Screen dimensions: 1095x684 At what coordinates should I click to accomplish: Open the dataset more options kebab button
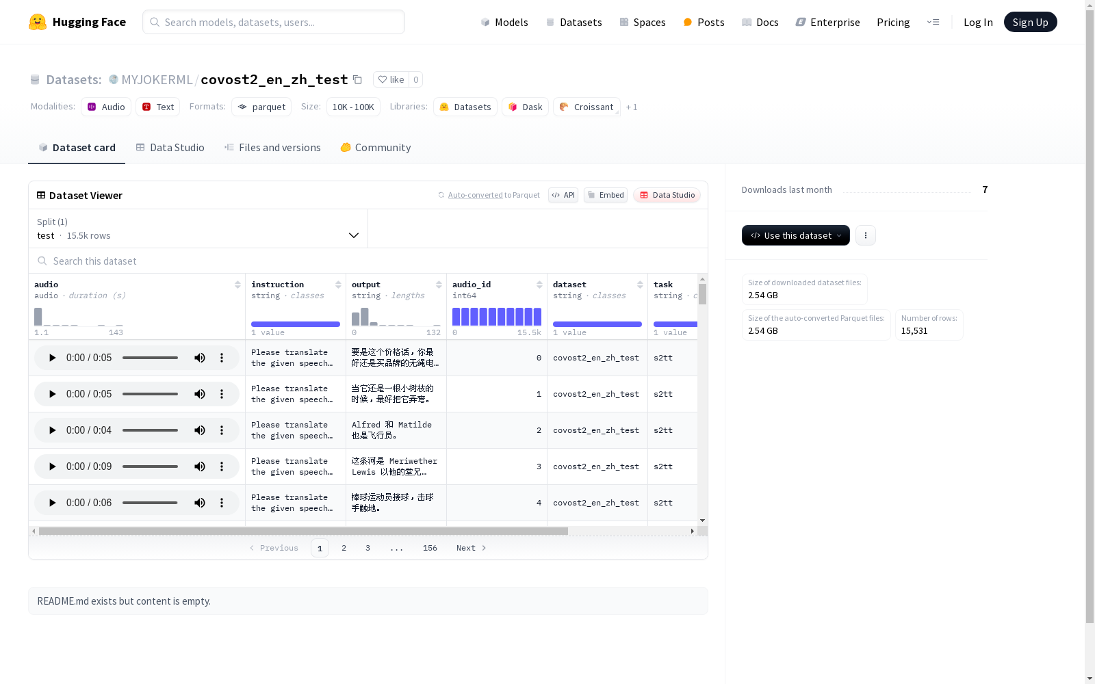coord(866,235)
